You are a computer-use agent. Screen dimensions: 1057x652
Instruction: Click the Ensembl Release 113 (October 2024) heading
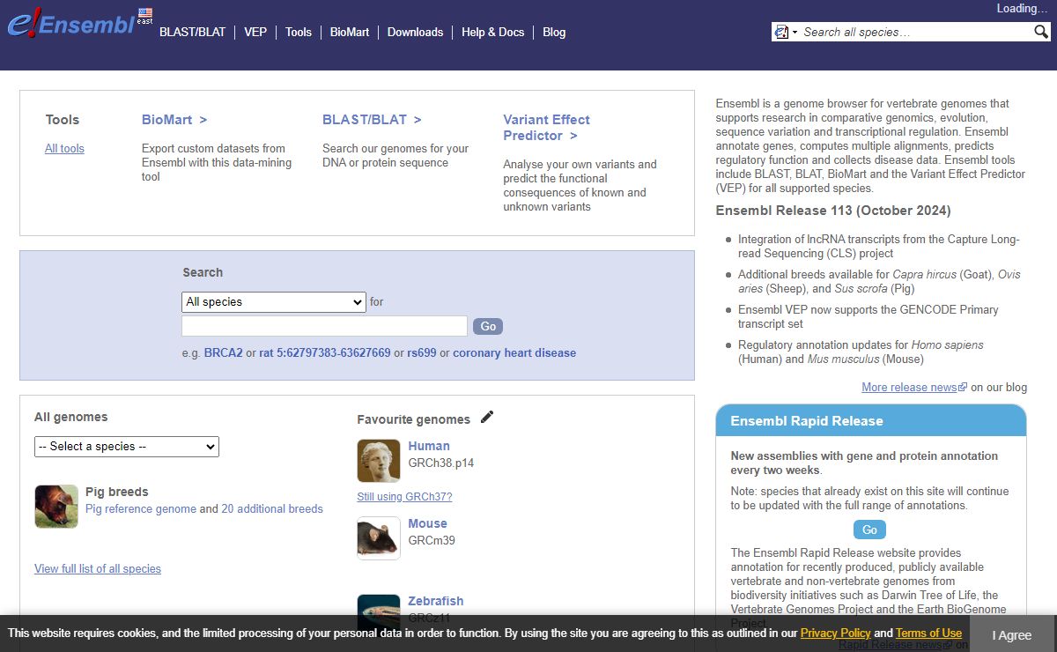832,211
